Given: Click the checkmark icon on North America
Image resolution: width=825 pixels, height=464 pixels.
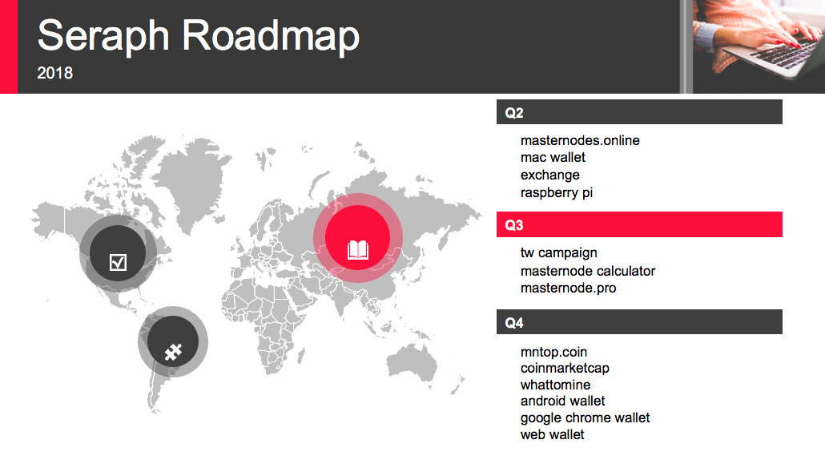Looking at the screenshot, I should [x=118, y=262].
